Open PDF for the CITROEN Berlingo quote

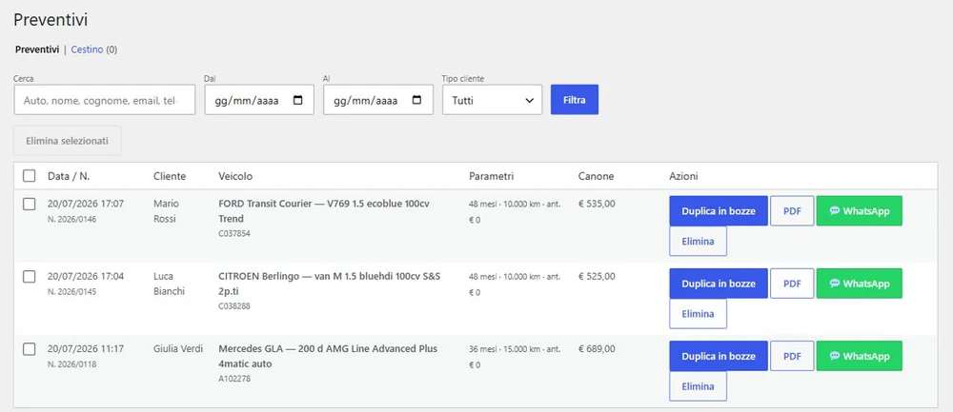[x=792, y=284]
